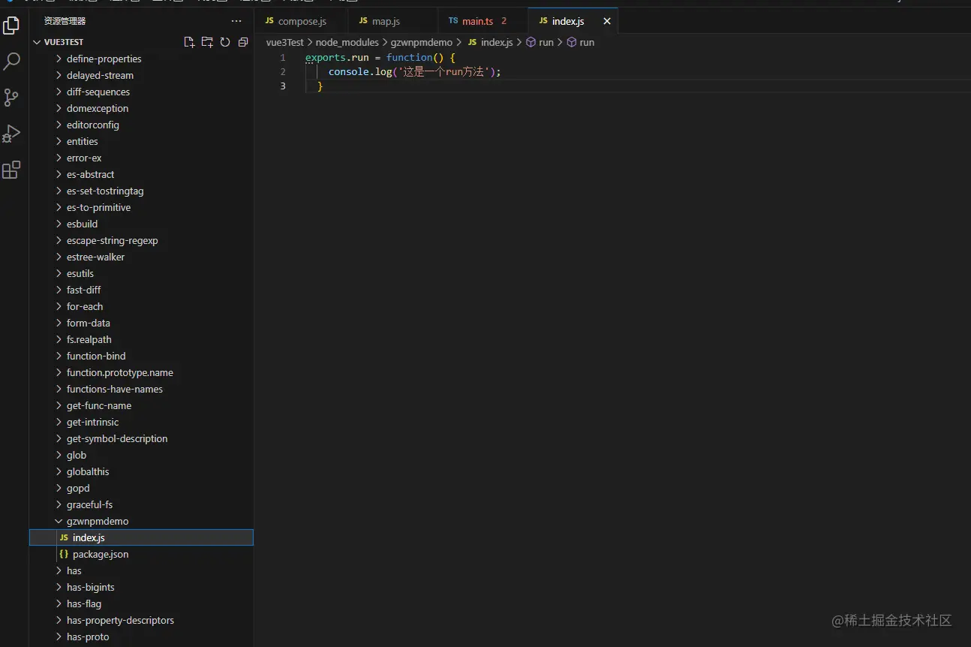Screen dimensions: 971x647
Task: Expand the fast-diff folder
Action: click(x=141, y=290)
